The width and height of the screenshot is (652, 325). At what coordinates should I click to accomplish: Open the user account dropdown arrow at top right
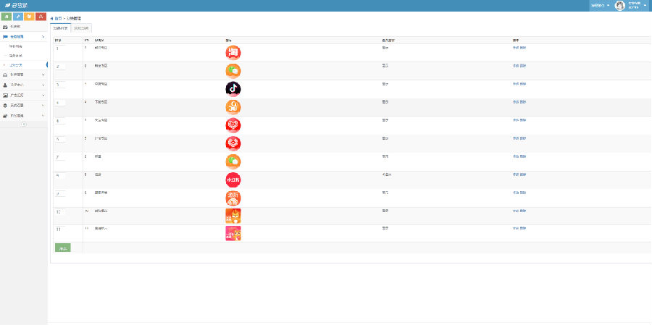(x=645, y=5)
